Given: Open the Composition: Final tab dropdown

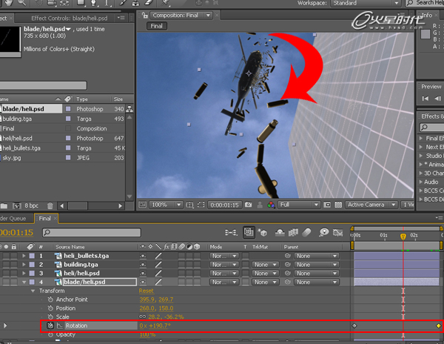Looking at the screenshot, I should tap(208, 16).
